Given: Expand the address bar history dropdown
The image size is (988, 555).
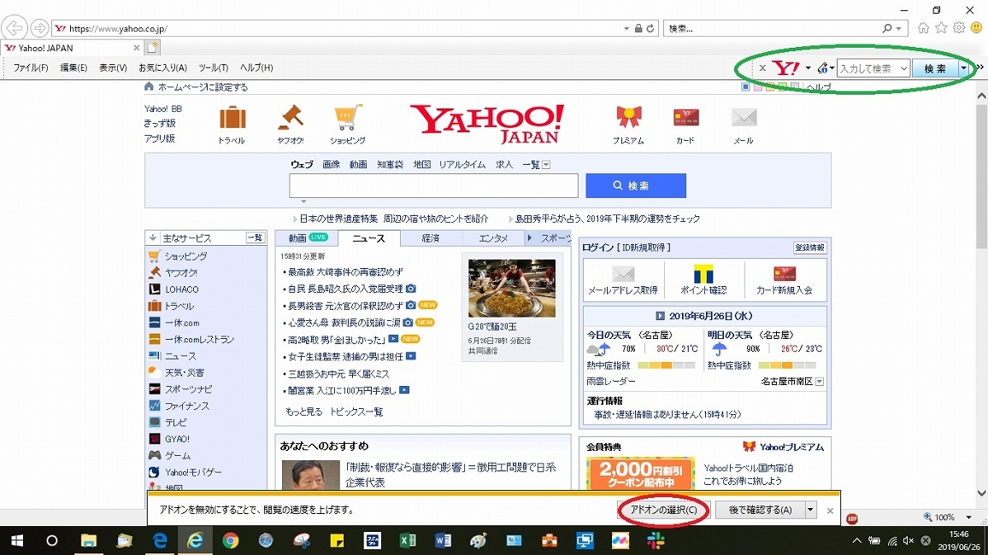Looking at the screenshot, I should point(626,28).
